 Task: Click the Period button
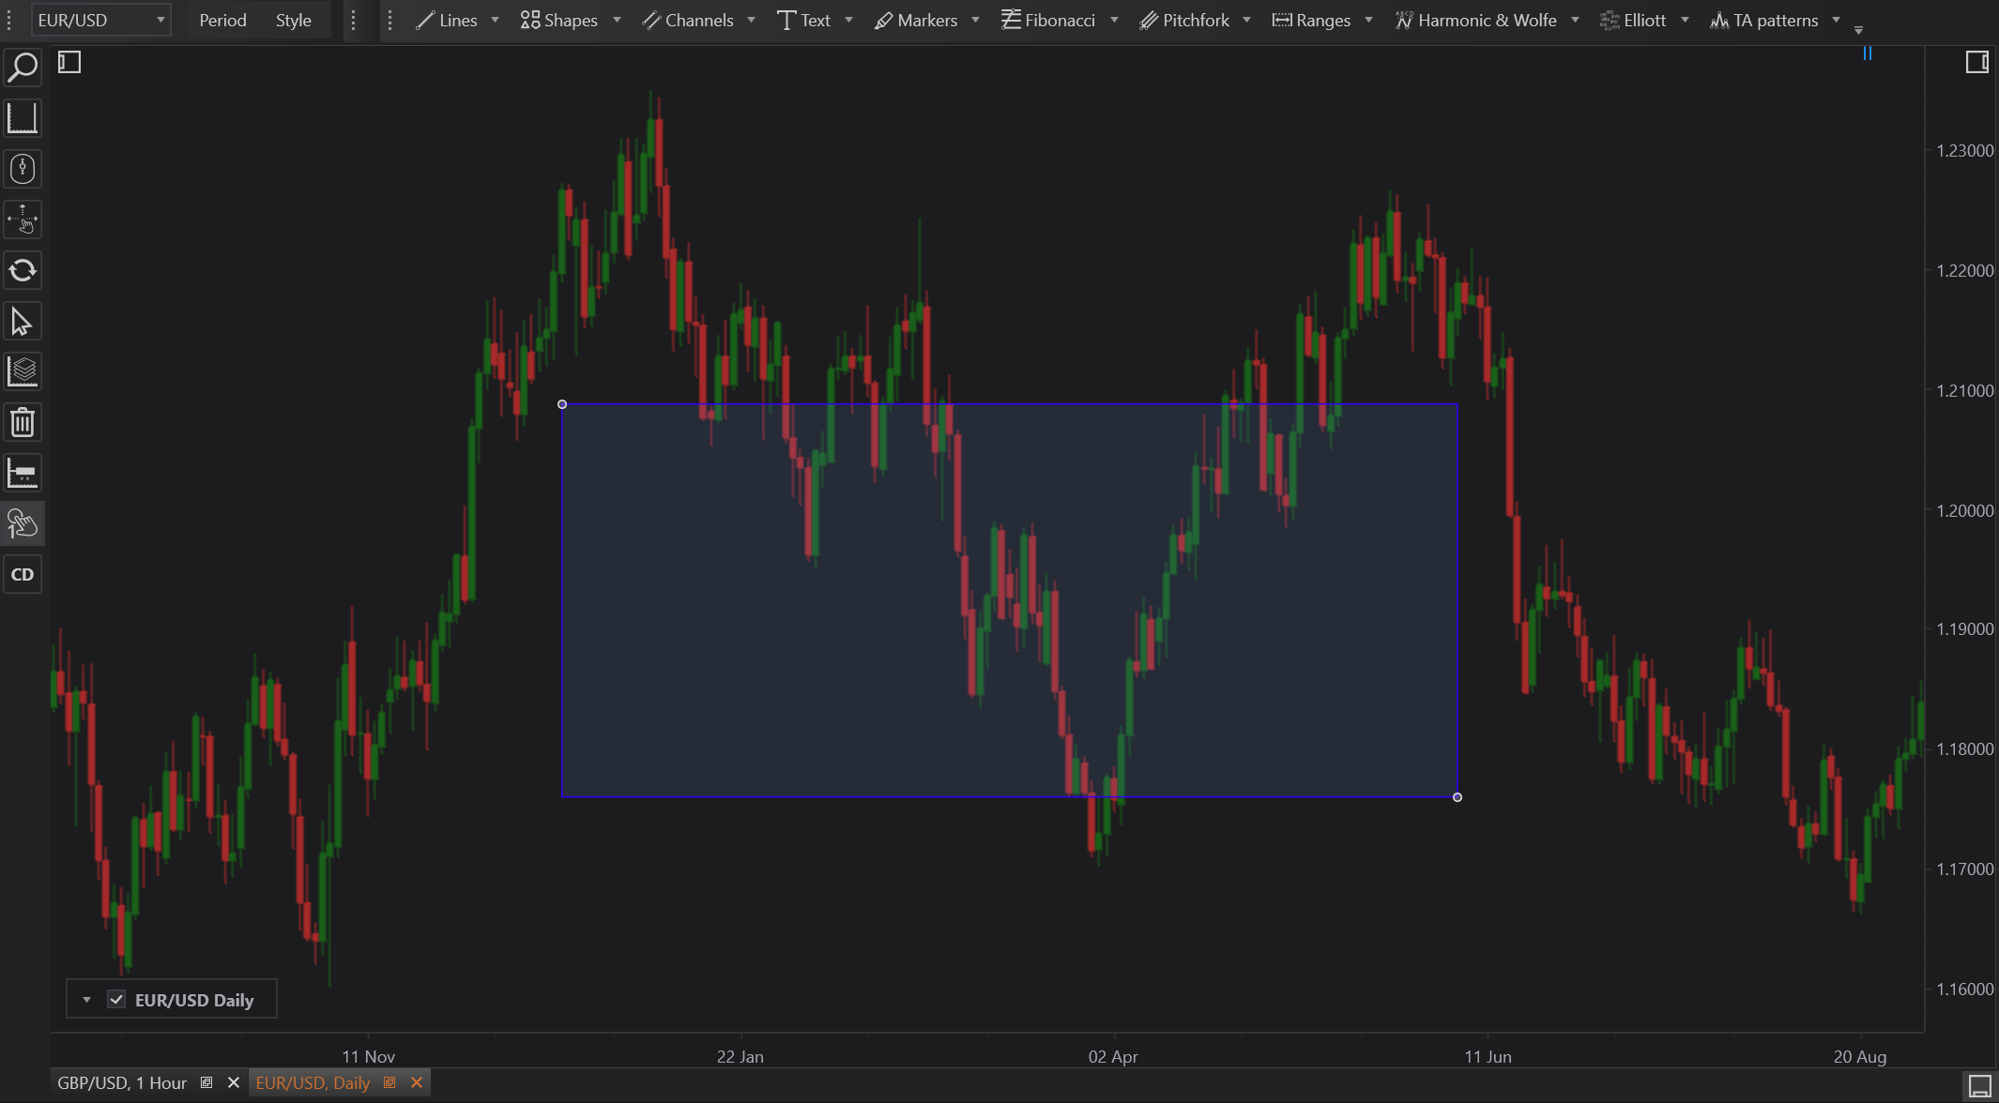point(222,20)
